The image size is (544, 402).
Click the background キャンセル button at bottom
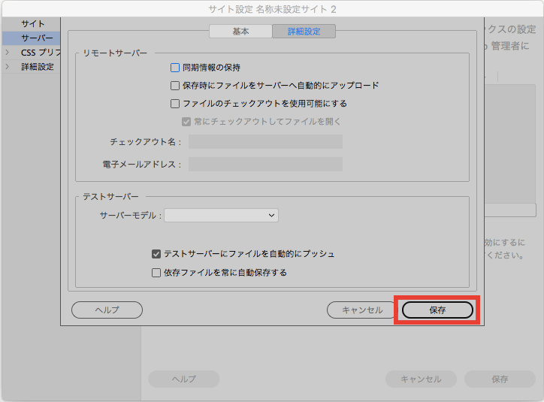(x=421, y=379)
